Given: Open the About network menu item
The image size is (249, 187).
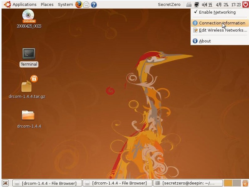Looking at the screenshot, I should tap(220, 41).
